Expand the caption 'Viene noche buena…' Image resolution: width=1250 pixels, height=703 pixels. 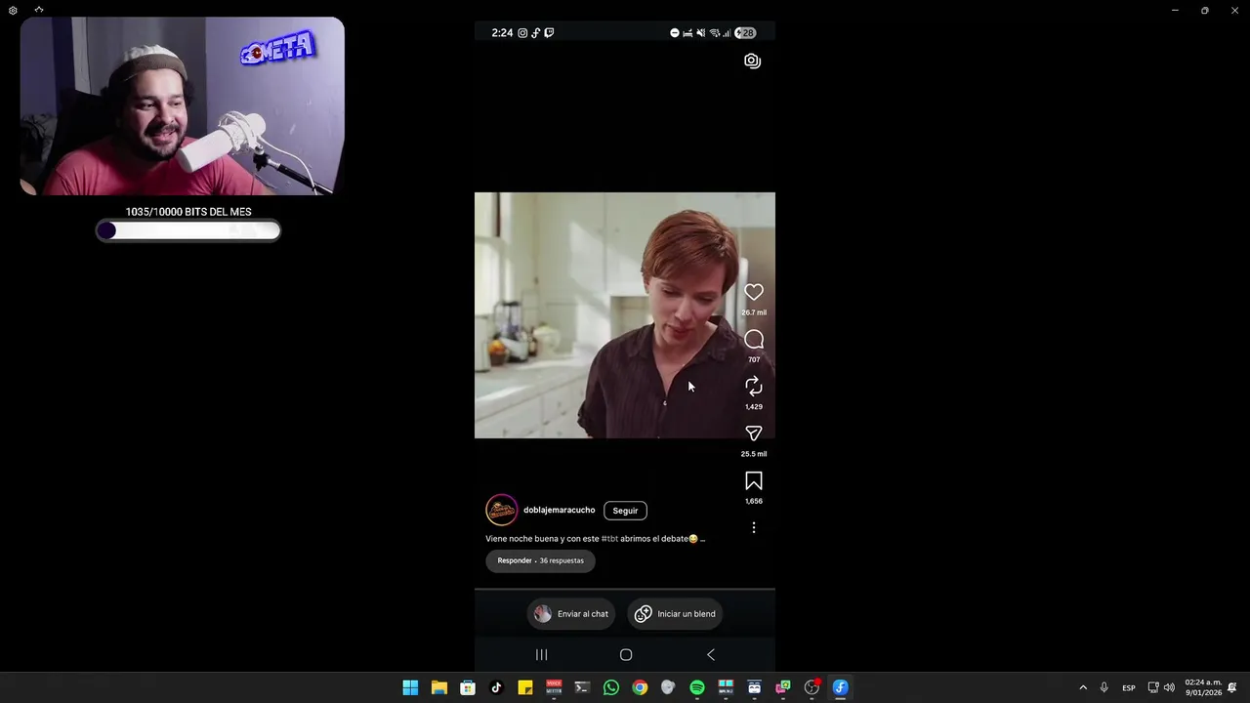(595, 539)
